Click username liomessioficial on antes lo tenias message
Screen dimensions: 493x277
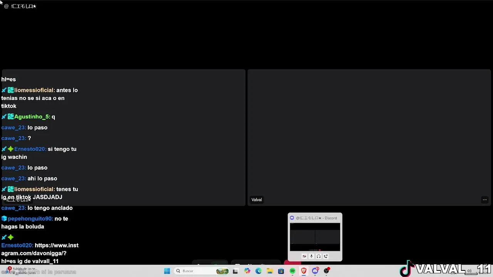click(34, 90)
